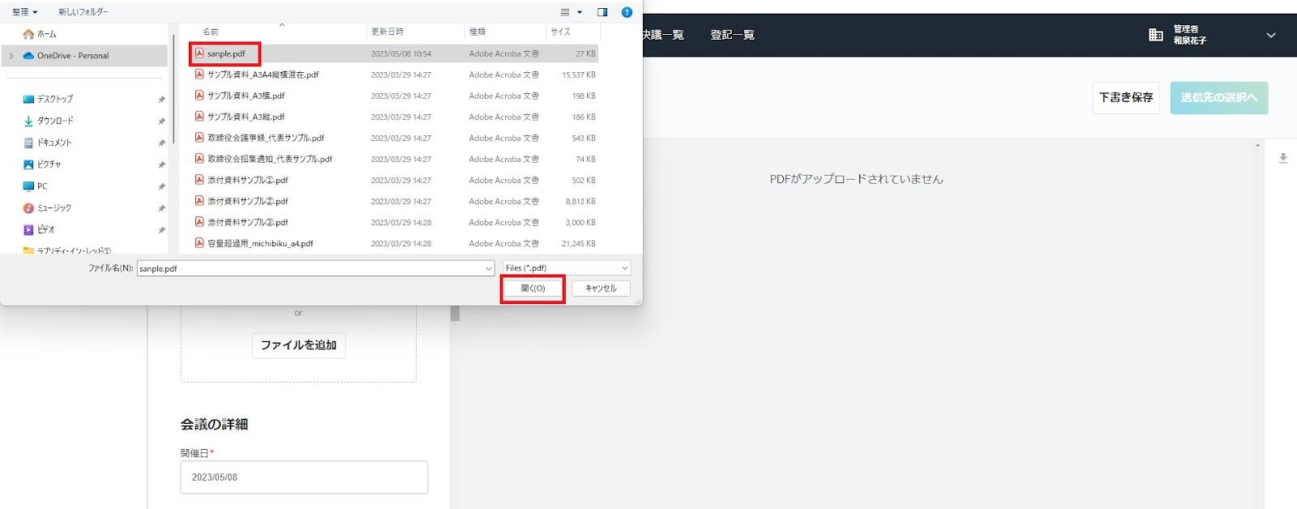
Task: Open the 整理 menu
Action: click(24, 12)
